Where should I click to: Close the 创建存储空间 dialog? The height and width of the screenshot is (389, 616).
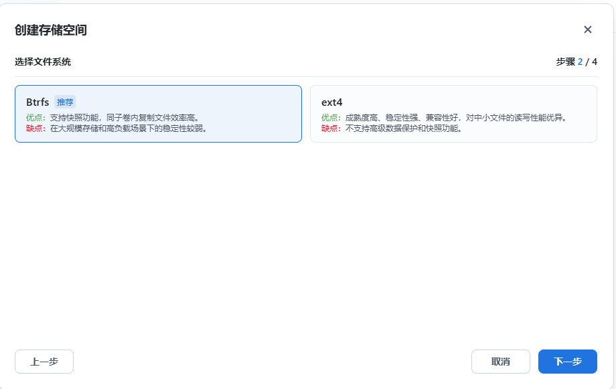[587, 29]
